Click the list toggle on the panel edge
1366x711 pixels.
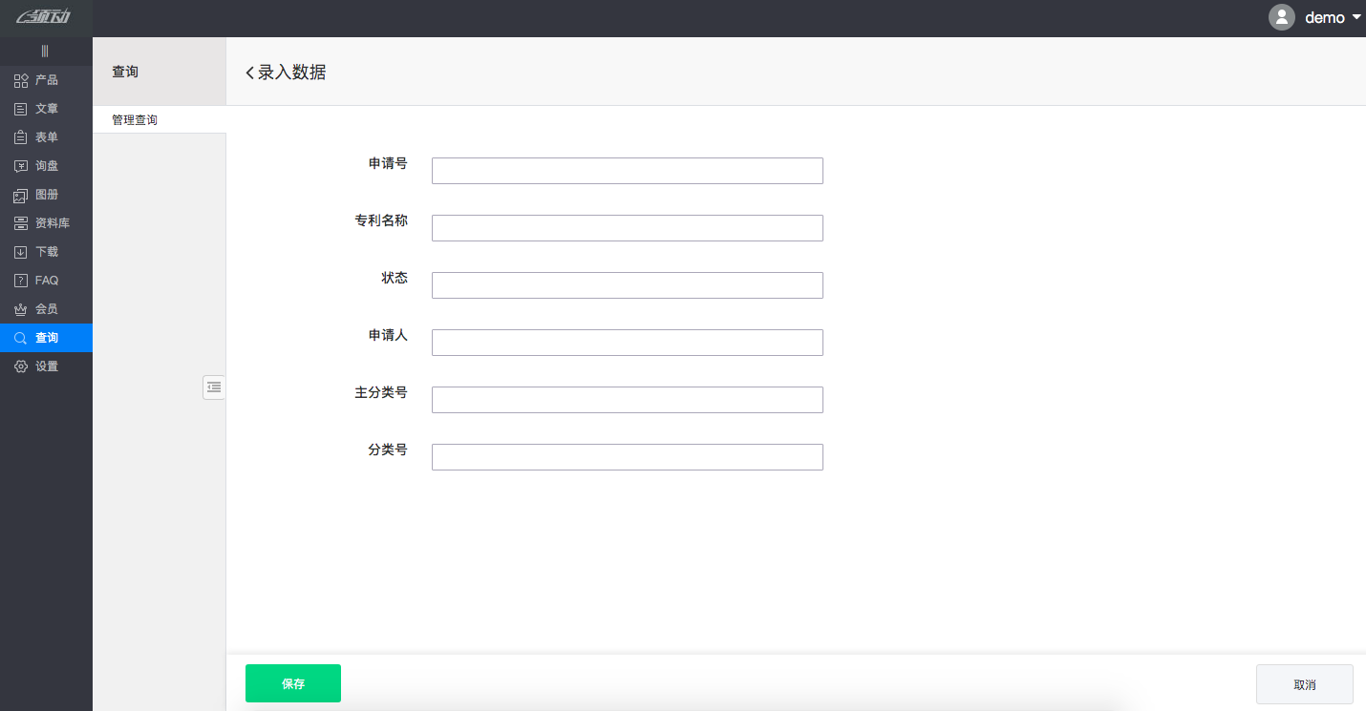coord(214,387)
